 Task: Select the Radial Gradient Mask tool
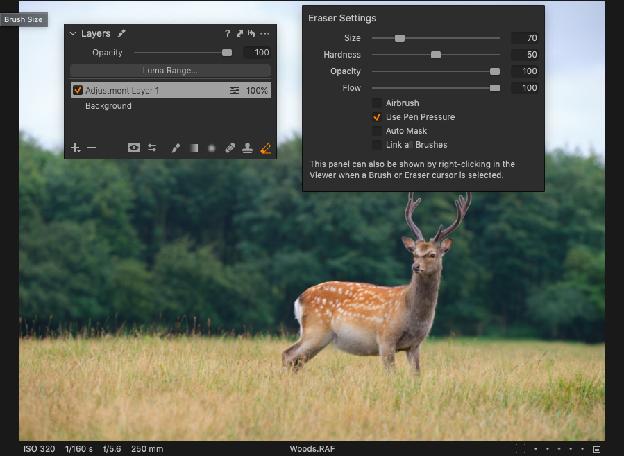pyautogui.click(x=212, y=148)
